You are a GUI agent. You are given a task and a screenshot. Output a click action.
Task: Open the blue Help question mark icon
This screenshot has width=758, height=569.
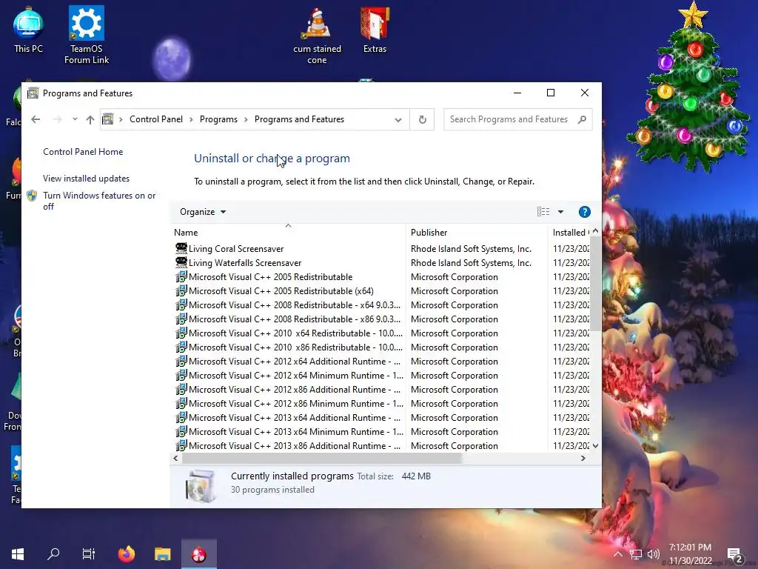585,212
